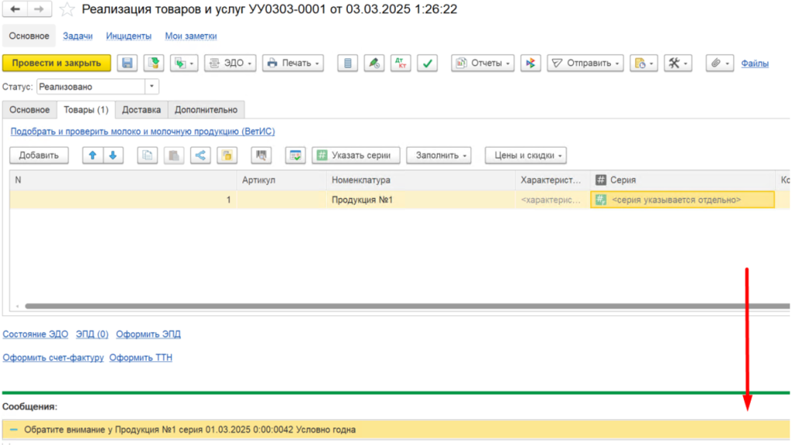Select the Продукция №1 cell
The width and height of the screenshot is (795, 445).
point(421,200)
